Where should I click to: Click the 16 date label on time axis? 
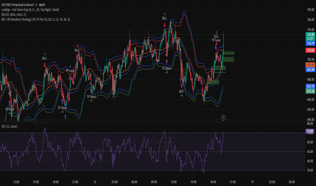(x=95, y=182)
